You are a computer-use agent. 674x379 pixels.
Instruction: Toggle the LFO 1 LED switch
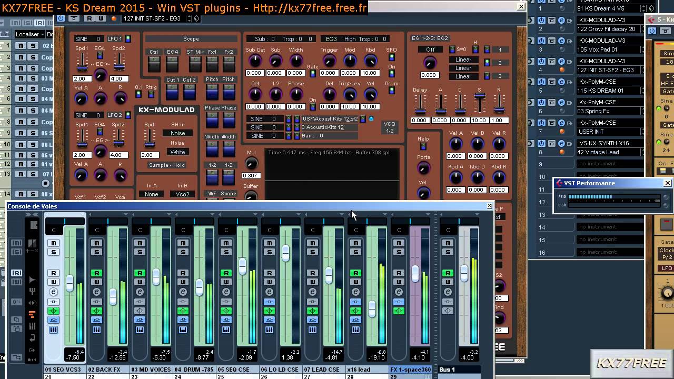127,39
